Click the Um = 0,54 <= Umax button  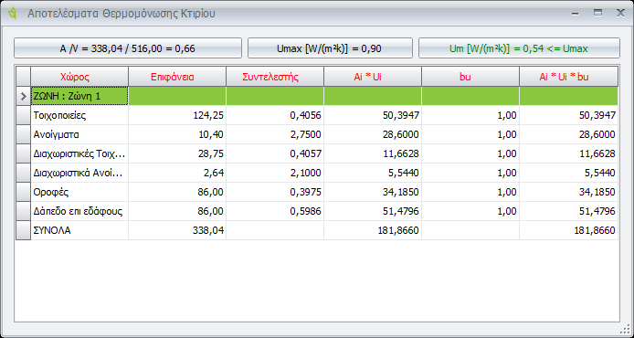[519, 48]
